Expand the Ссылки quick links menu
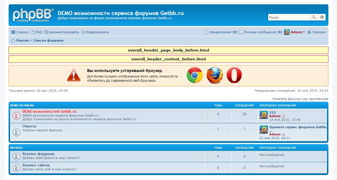 pos(20,32)
